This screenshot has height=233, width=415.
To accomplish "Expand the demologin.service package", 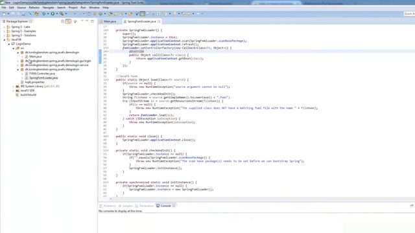I will coord(18,65).
